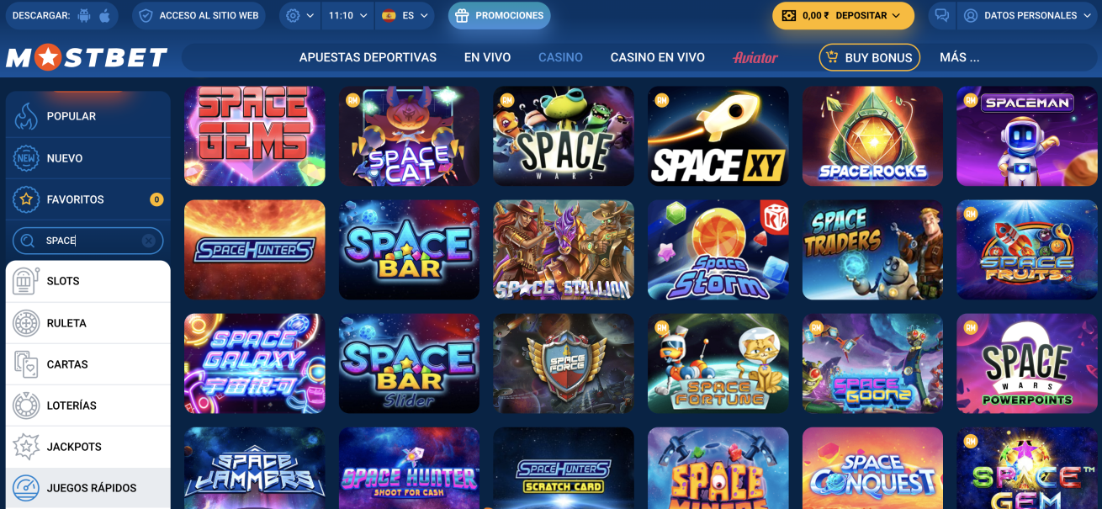Download the Apple iOS app

point(105,16)
